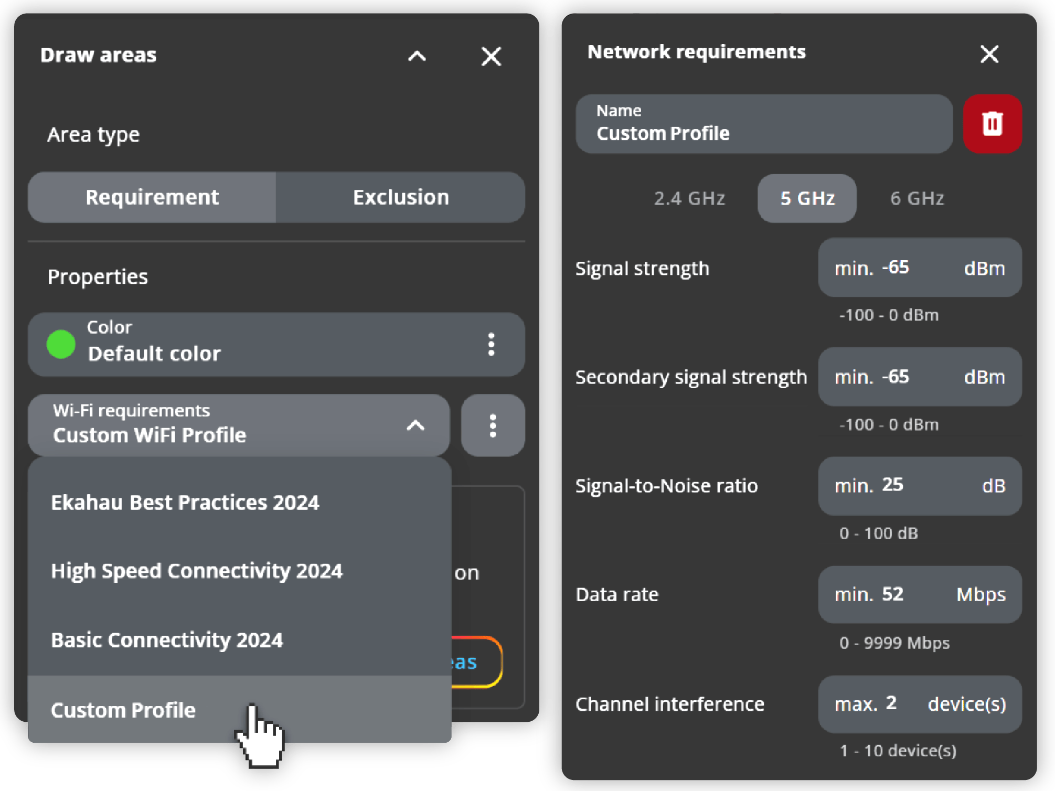Image resolution: width=1055 pixels, height=791 pixels.
Task: Choose Basic Connectivity 2024 profile
Action: 240,640
